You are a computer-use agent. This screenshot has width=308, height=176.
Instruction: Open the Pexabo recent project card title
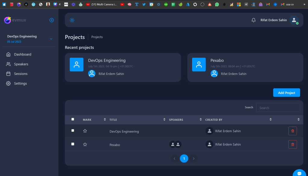[x=217, y=60]
